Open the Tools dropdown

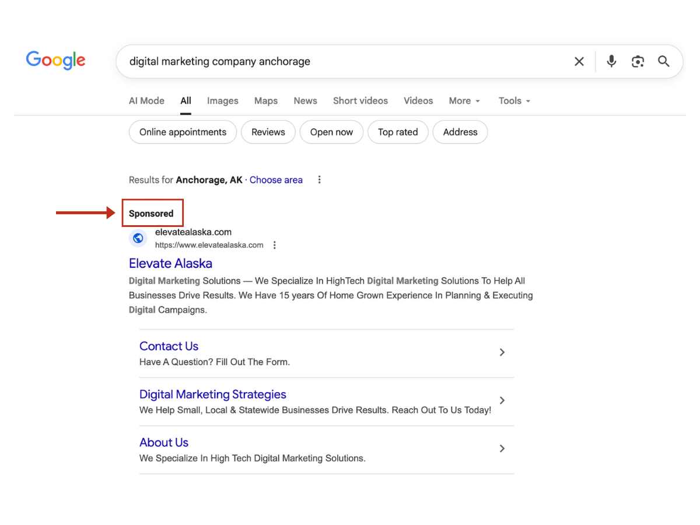(514, 100)
